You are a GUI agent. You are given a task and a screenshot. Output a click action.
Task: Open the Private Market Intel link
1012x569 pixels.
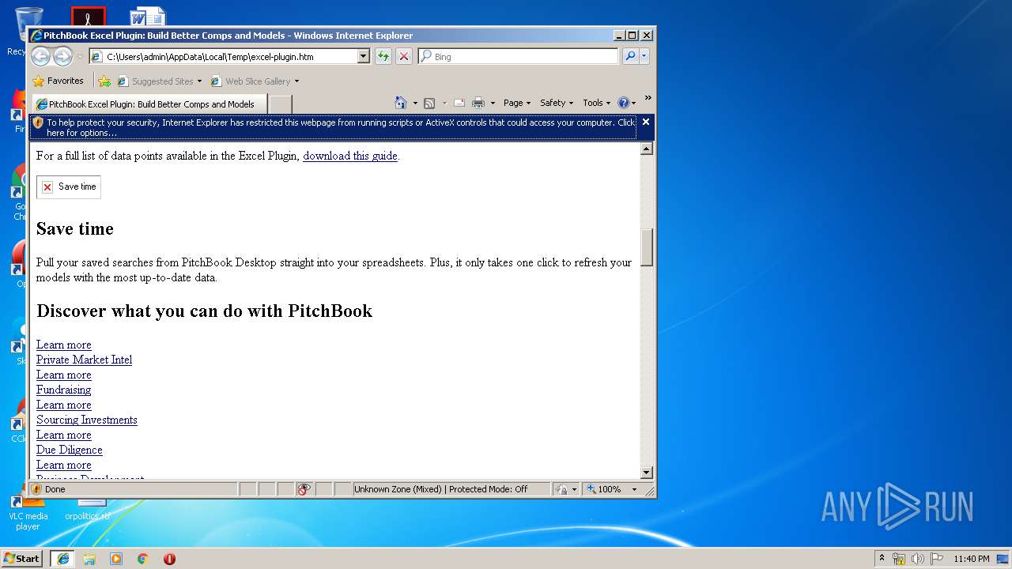click(x=84, y=360)
